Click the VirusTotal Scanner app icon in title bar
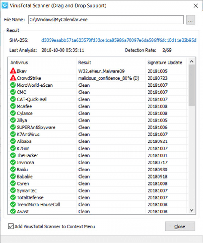 click(x=5, y=5)
